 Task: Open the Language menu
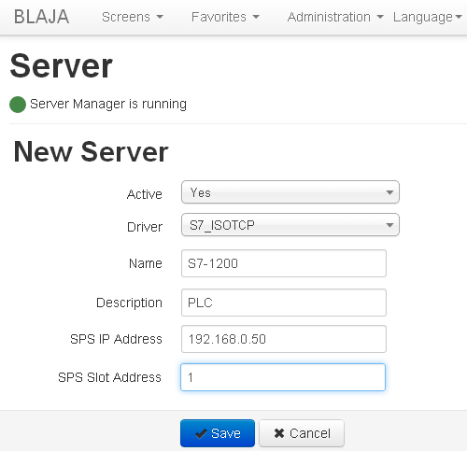pos(428,17)
